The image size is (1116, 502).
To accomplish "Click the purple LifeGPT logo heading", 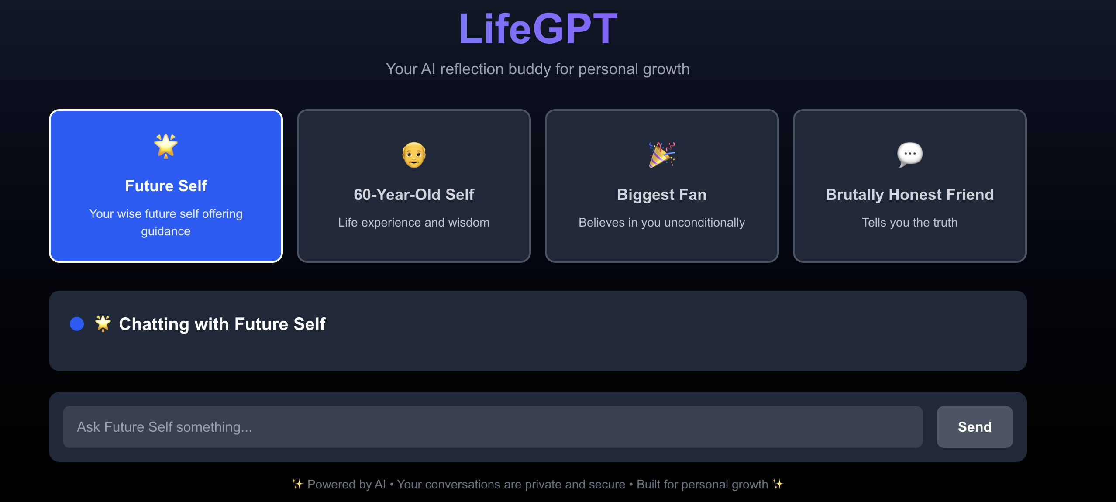I will pyautogui.click(x=536, y=29).
